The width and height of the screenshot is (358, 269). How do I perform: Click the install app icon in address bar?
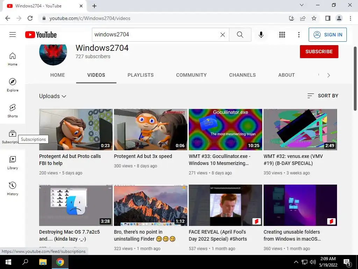point(292,18)
